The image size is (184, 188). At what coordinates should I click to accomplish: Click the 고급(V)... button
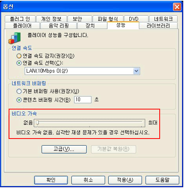(64, 149)
